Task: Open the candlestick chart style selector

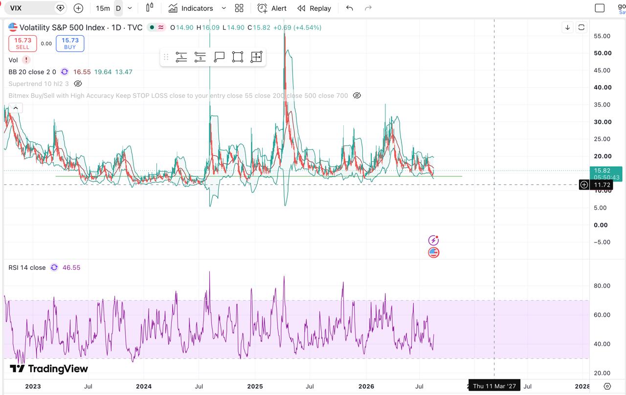Action: 150,8
